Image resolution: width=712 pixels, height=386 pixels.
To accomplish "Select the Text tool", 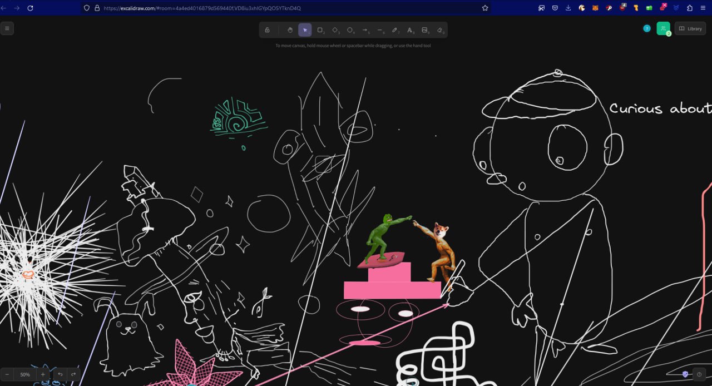I will (410, 30).
